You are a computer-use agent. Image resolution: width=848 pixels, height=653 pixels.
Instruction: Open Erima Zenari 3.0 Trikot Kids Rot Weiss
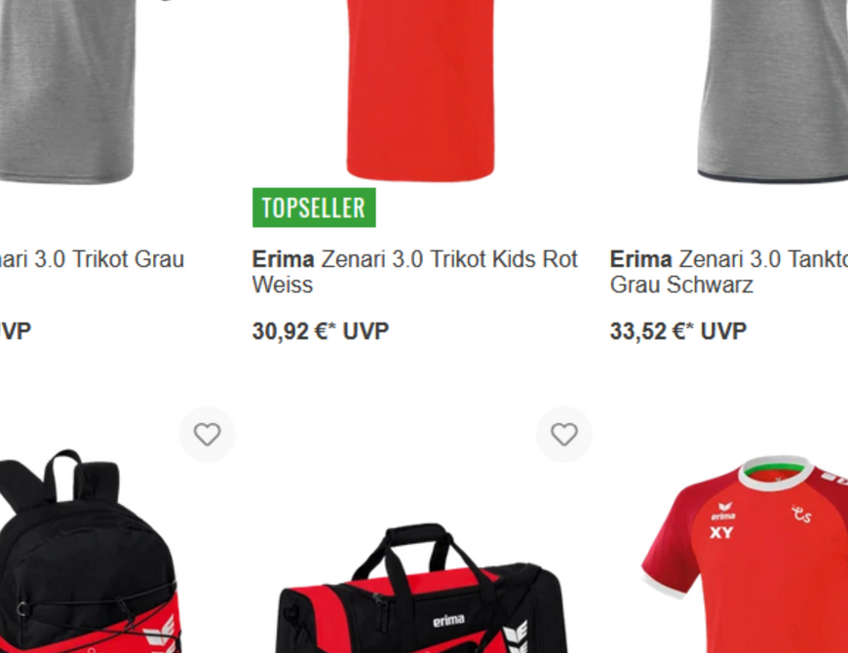tap(415, 272)
